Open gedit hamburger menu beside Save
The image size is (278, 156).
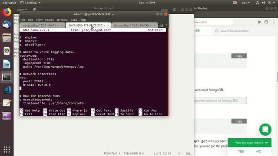(x=174, y=10)
